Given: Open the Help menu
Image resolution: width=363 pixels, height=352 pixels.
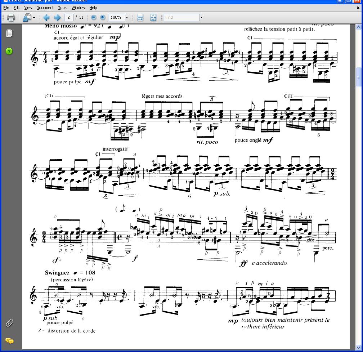Looking at the screenshot, I should point(93,8).
